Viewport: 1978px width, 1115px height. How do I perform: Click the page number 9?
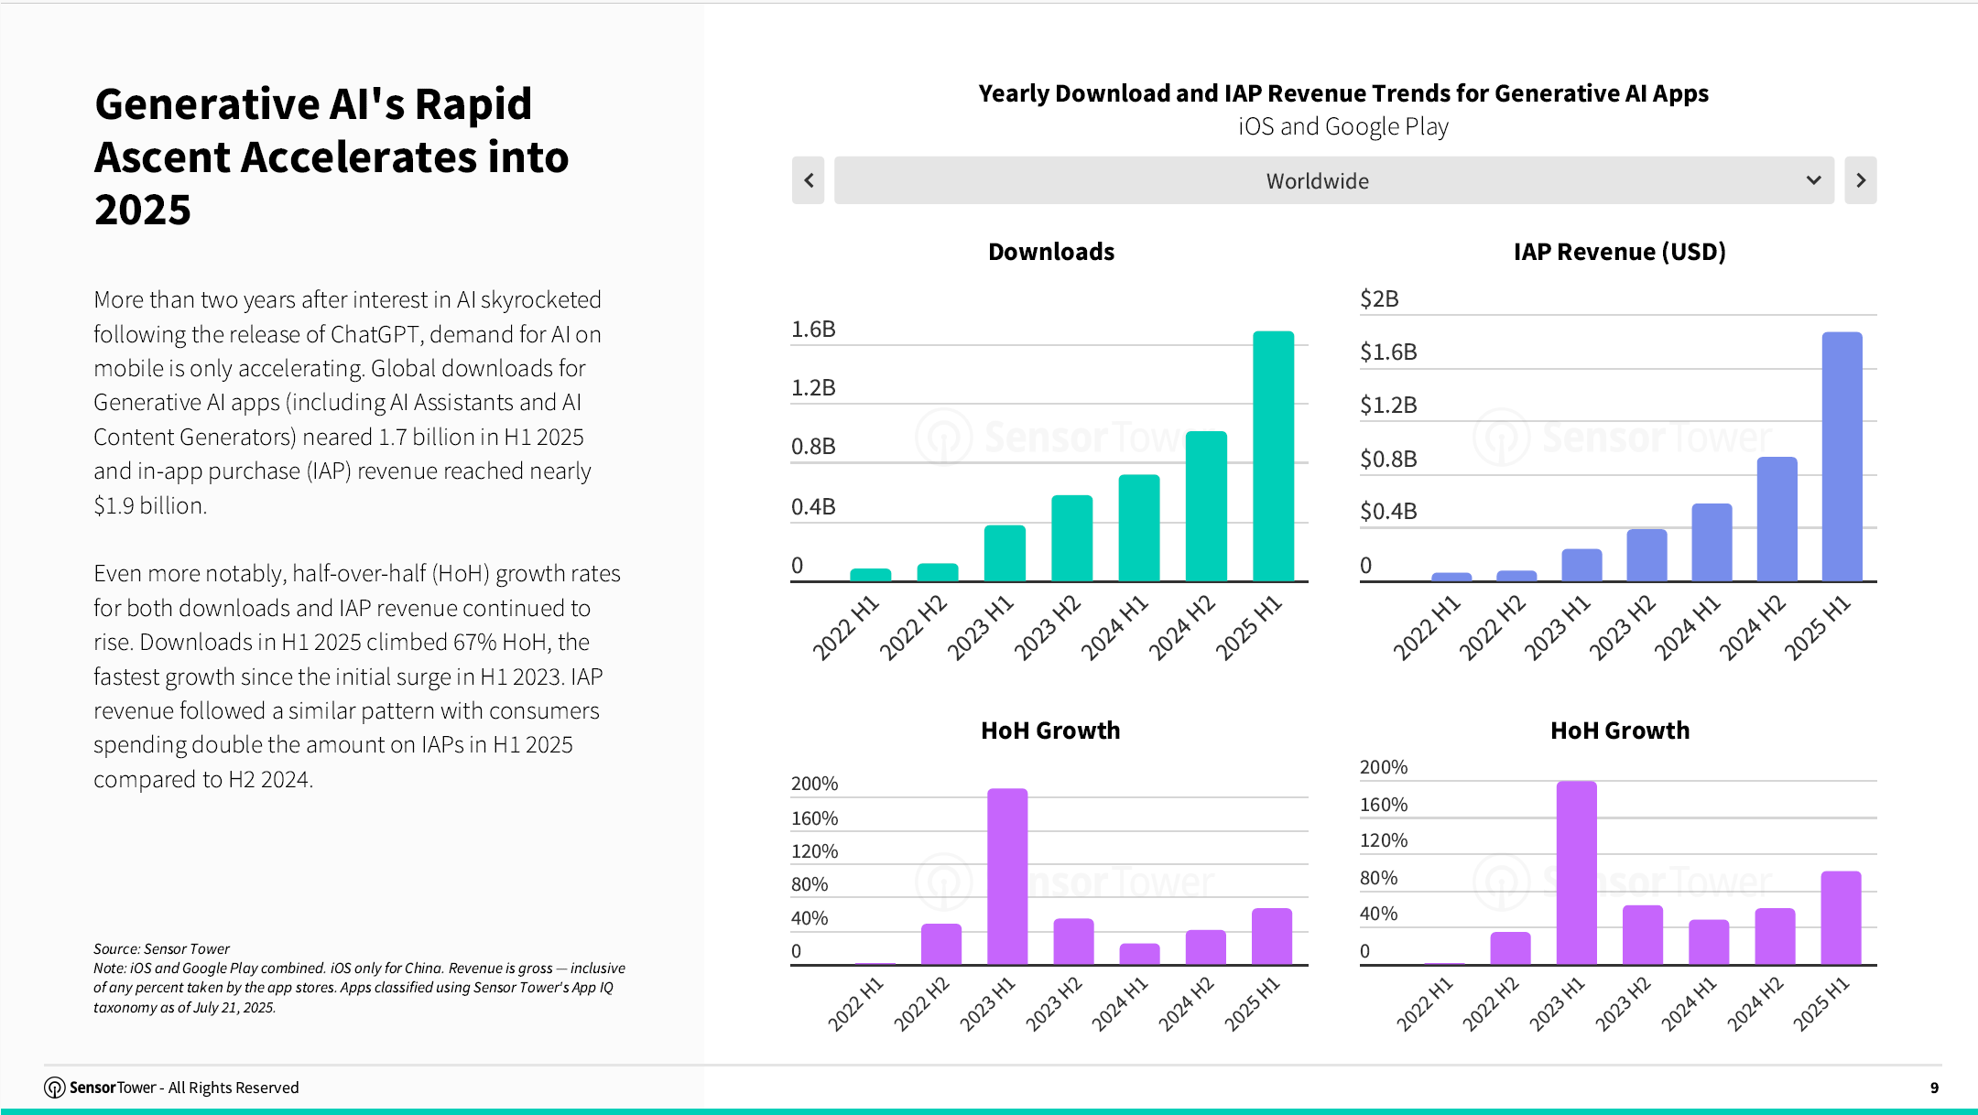[x=1934, y=1088]
